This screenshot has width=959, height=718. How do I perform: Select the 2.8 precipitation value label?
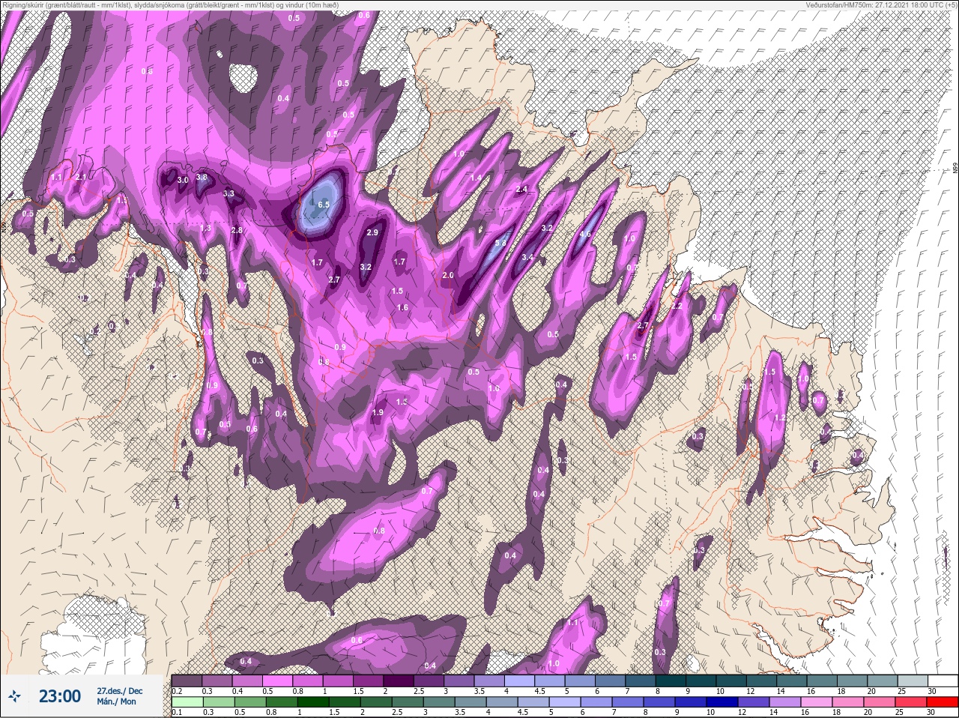click(237, 230)
